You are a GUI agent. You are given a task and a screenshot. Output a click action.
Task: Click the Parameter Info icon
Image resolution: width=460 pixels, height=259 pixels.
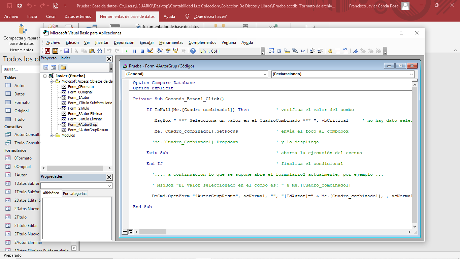point(295,51)
